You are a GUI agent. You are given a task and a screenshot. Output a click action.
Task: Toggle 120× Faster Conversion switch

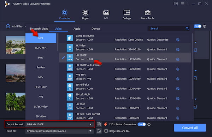coord(142,124)
